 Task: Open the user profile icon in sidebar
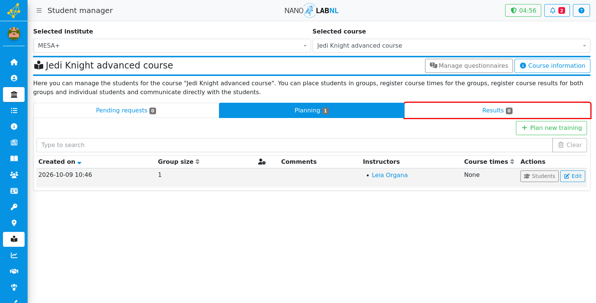tap(14, 78)
